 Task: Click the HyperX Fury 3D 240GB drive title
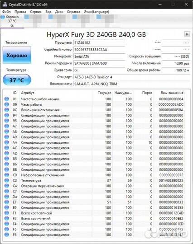tap(96, 34)
